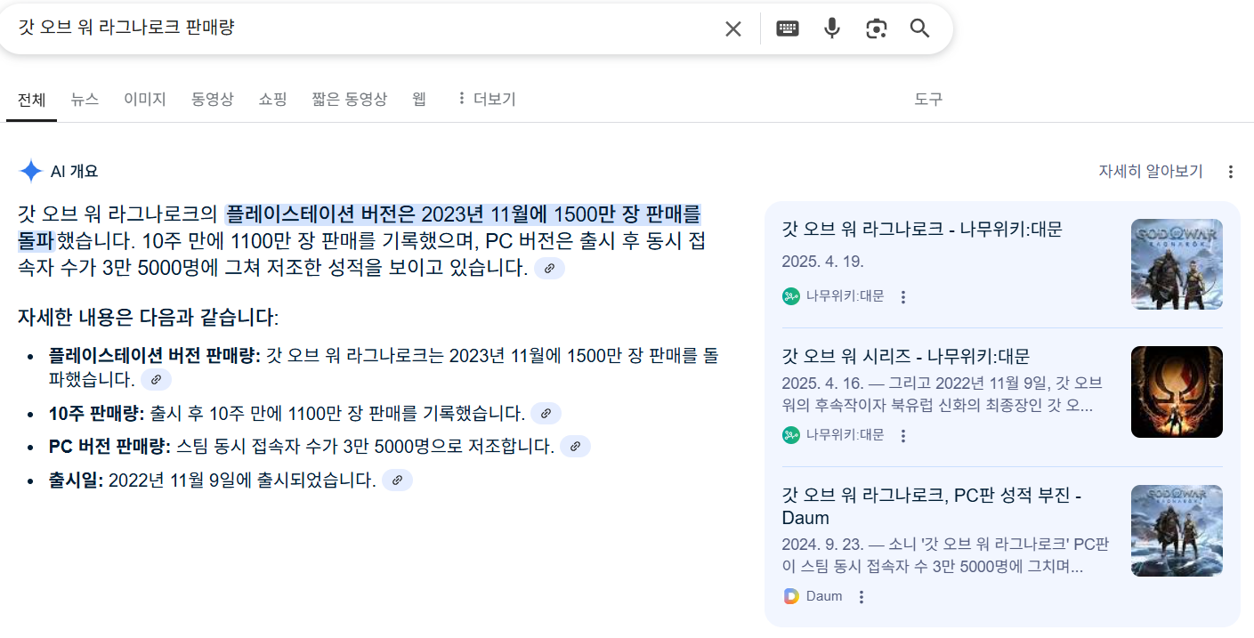This screenshot has height=638, width=1254.
Task: Click 나무위키 favicon under 라그나로크 result dated 2025. 4. 19.
Action: 791,296
